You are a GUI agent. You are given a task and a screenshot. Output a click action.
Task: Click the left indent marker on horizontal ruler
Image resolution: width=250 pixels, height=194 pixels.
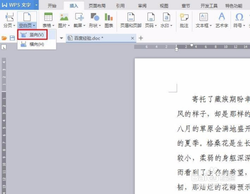pos(176,49)
